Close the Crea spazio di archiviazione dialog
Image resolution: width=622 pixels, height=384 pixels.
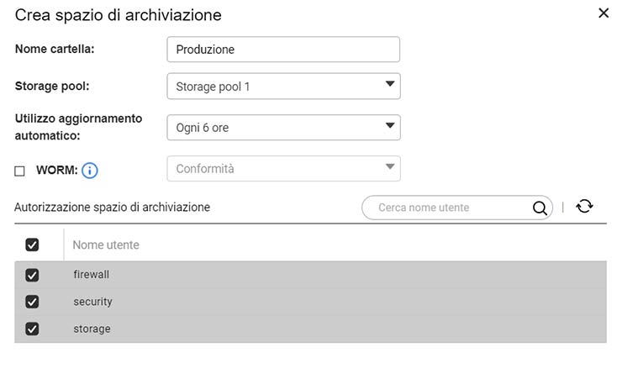pos(603,13)
